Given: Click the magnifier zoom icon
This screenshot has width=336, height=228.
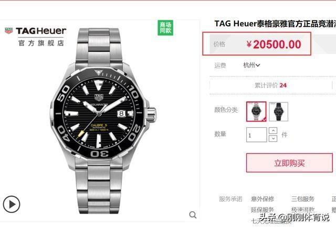Looking at the screenshot, I should click(x=193, y=215).
